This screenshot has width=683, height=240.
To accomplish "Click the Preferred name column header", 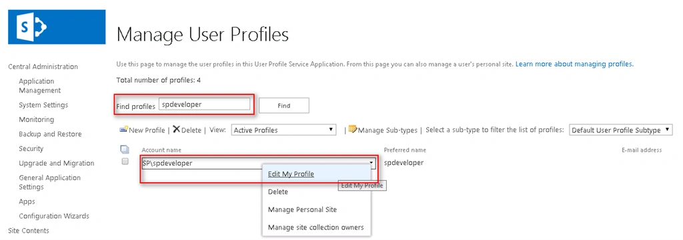I will [x=405, y=150].
